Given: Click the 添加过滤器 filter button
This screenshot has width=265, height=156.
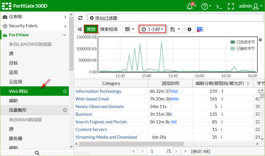Looking at the screenshot, I should (x=103, y=18).
